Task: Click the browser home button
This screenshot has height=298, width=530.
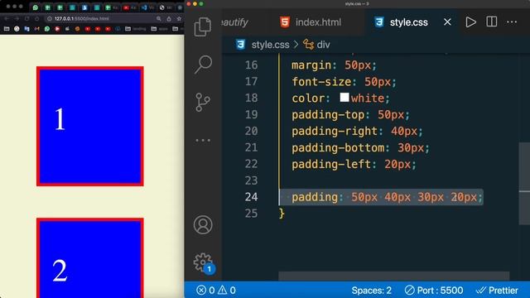Action: (36, 18)
